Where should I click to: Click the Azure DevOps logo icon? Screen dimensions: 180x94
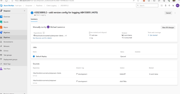(x=1, y=5)
